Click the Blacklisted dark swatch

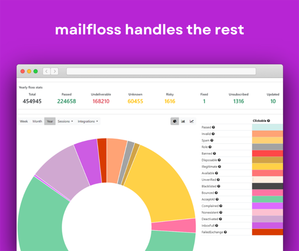(x=267, y=186)
